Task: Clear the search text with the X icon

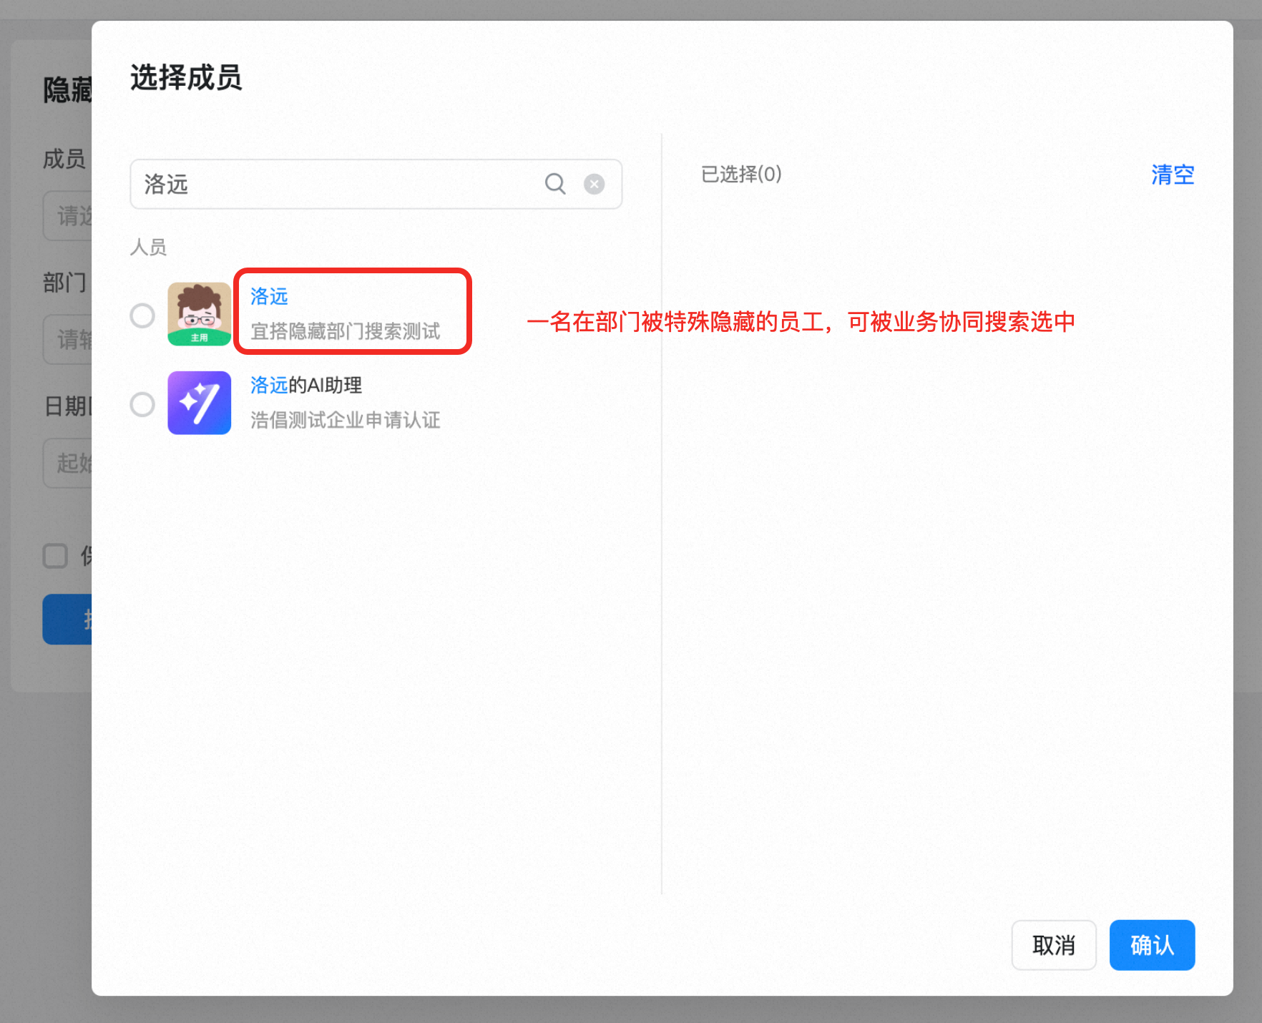Action: (x=594, y=184)
